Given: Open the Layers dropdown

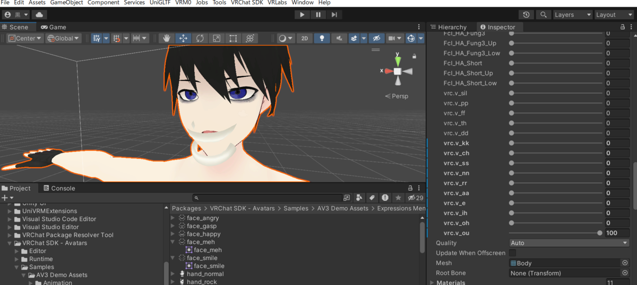Looking at the screenshot, I should [x=572, y=15].
